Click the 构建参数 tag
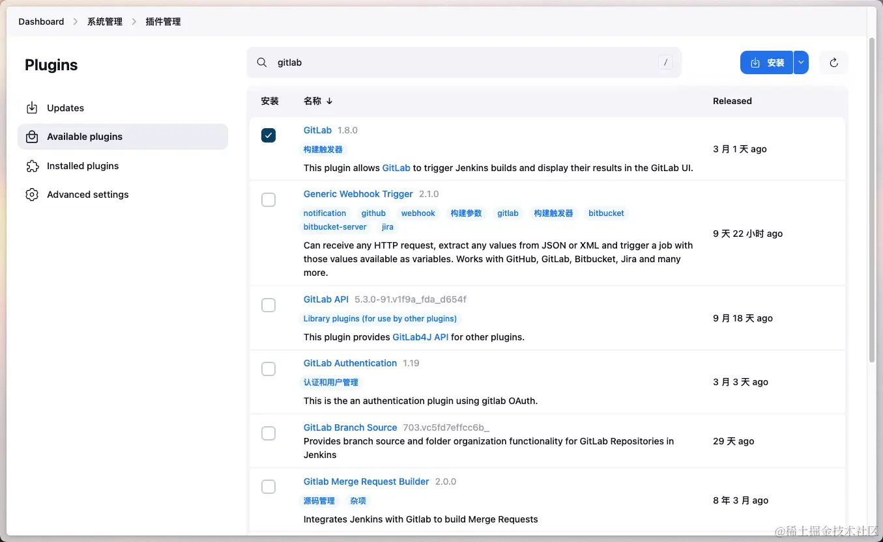Image resolution: width=883 pixels, height=542 pixels. (466, 213)
